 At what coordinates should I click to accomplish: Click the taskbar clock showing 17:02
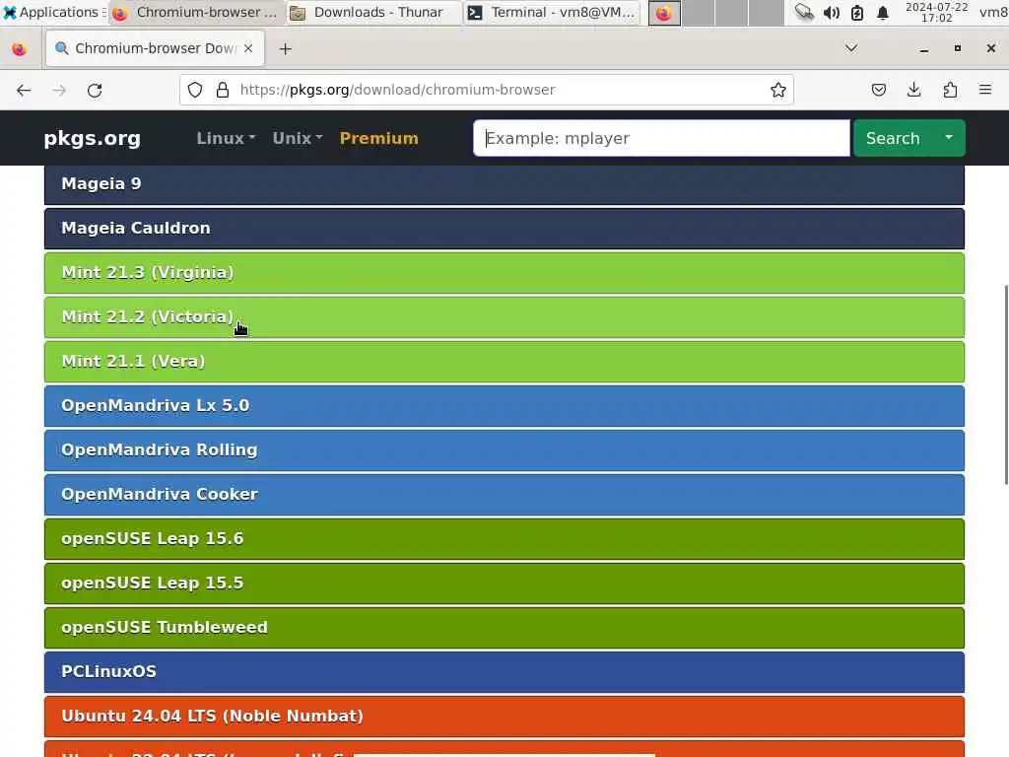[936, 12]
